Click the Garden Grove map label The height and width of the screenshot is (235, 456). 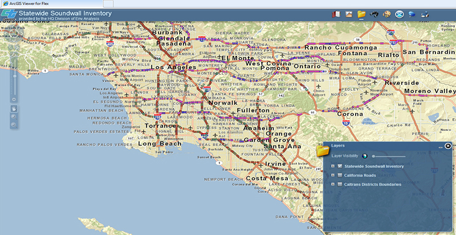point(269,140)
